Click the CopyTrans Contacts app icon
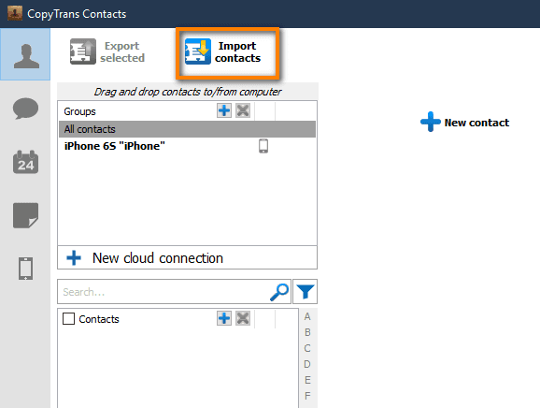This screenshot has width=540, height=408. pos(15,13)
